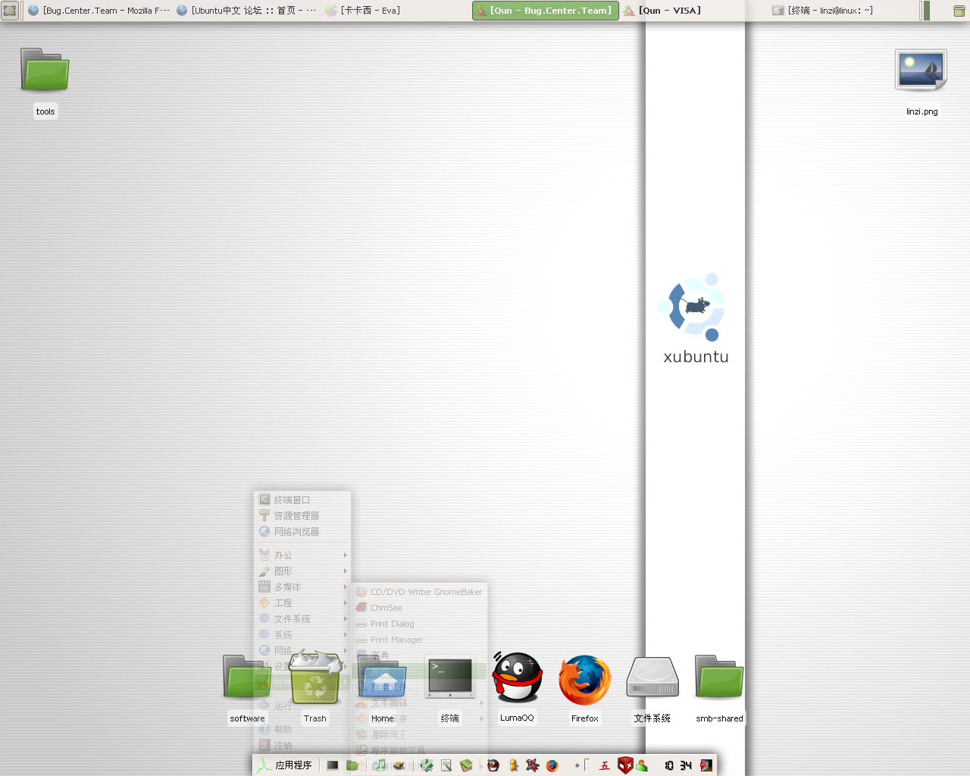Viewport: 970px width, 776px height.
Task: Click the star-shaped panel launcher
Action: coord(533,765)
